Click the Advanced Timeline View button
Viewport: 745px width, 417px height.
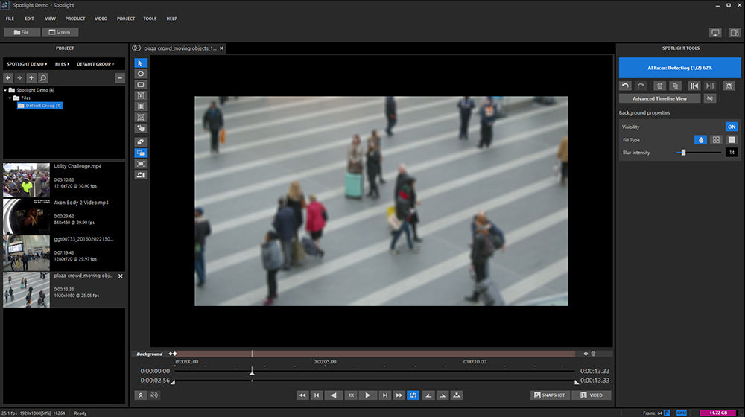click(659, 98)
